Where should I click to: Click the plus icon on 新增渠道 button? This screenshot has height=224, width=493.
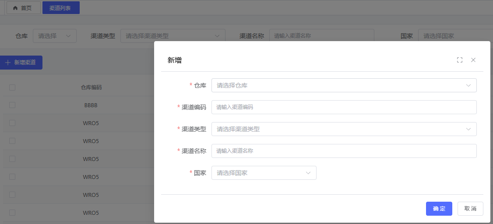tap(7, 63)
